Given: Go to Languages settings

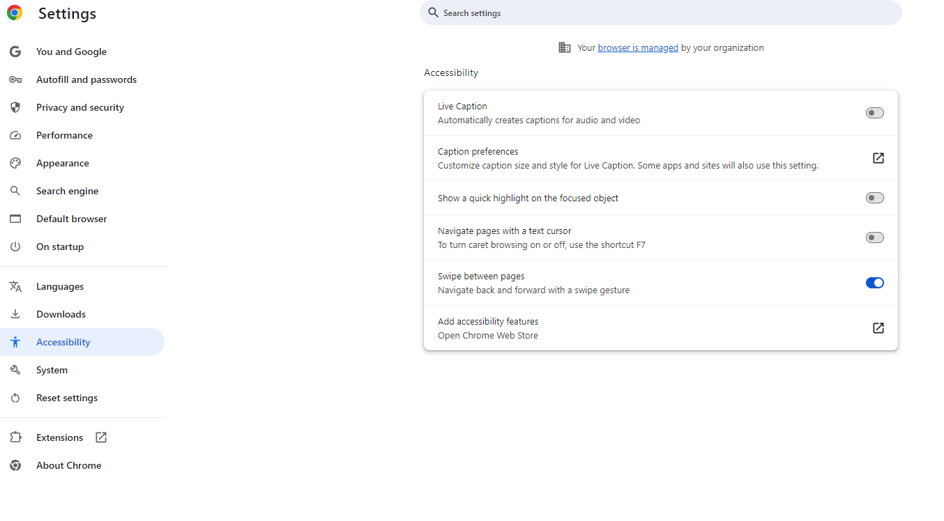Looking at the screenshot, I should pyautogui.click(x=82, y=286).
